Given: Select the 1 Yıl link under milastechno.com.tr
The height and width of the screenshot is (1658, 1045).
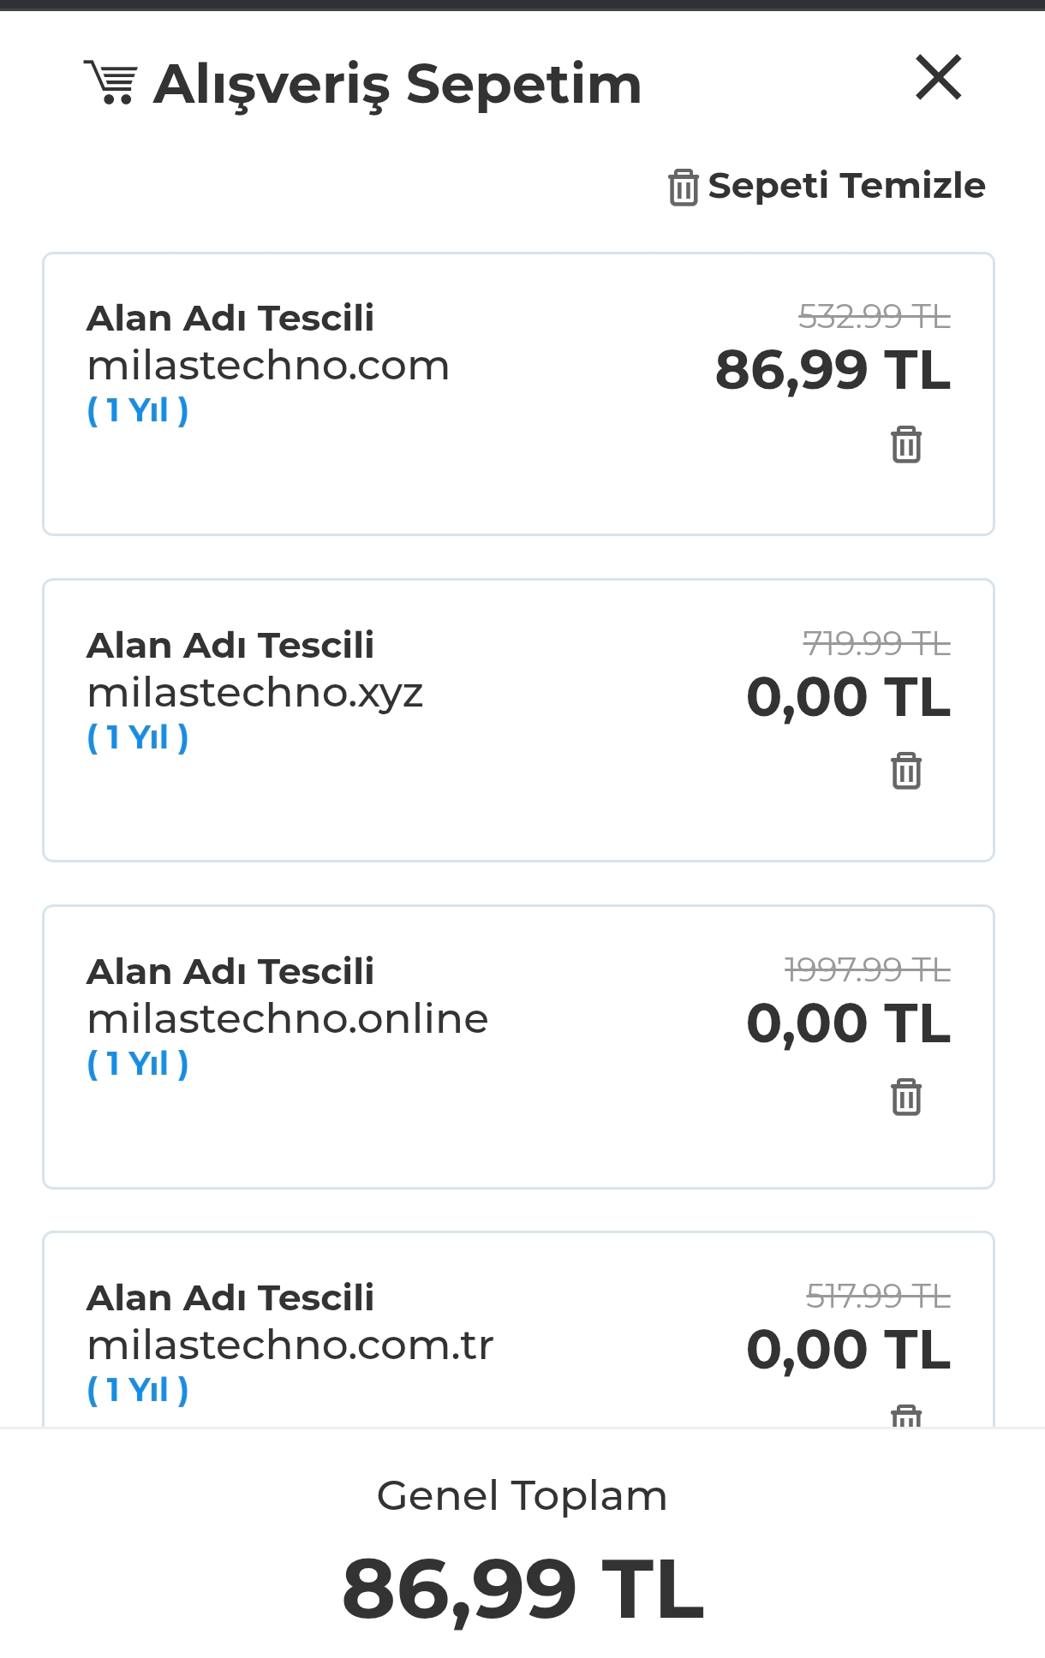Looking at the screenshot, I should (137, 1389).
